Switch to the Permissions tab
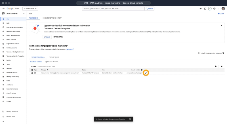 33,18
